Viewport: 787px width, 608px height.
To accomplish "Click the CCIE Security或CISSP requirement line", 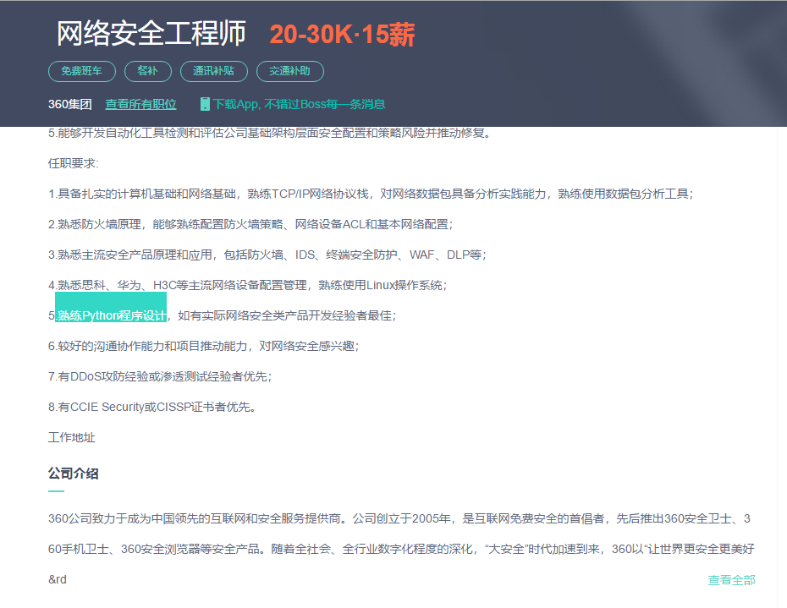I will pos(152,407).
